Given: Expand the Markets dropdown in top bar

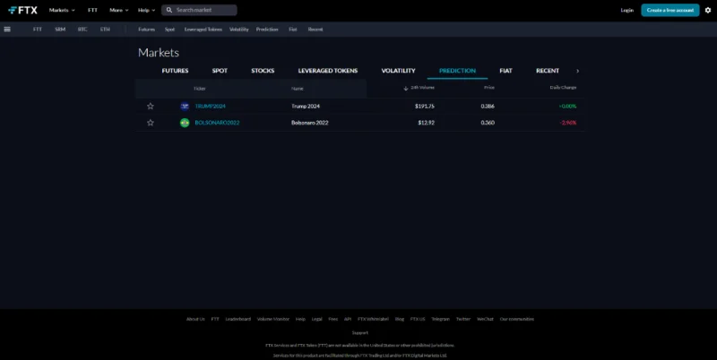Looking at the screenshot, I should (62, 10).
